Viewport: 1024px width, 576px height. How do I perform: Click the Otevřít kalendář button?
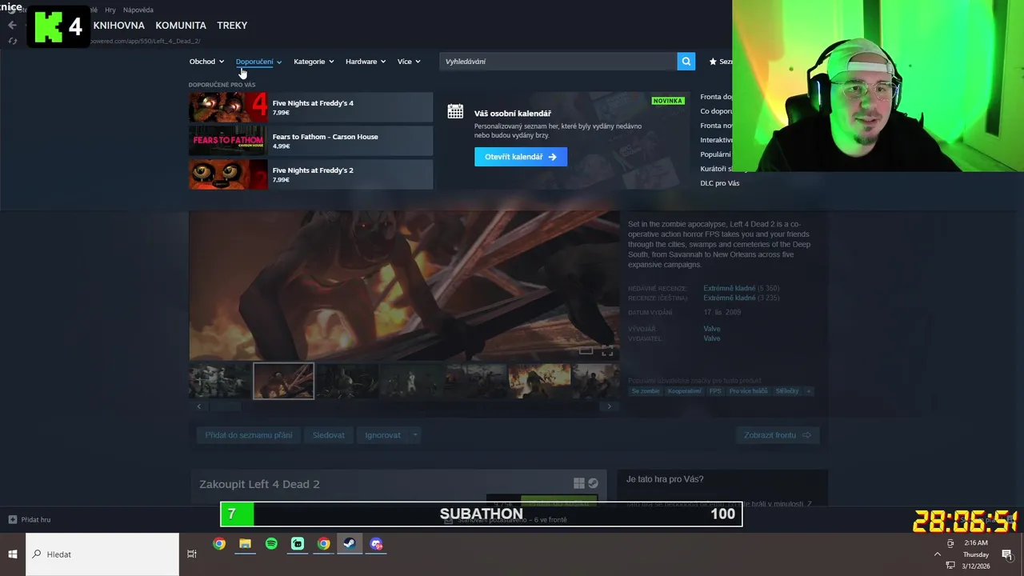[x=521, y=157]
